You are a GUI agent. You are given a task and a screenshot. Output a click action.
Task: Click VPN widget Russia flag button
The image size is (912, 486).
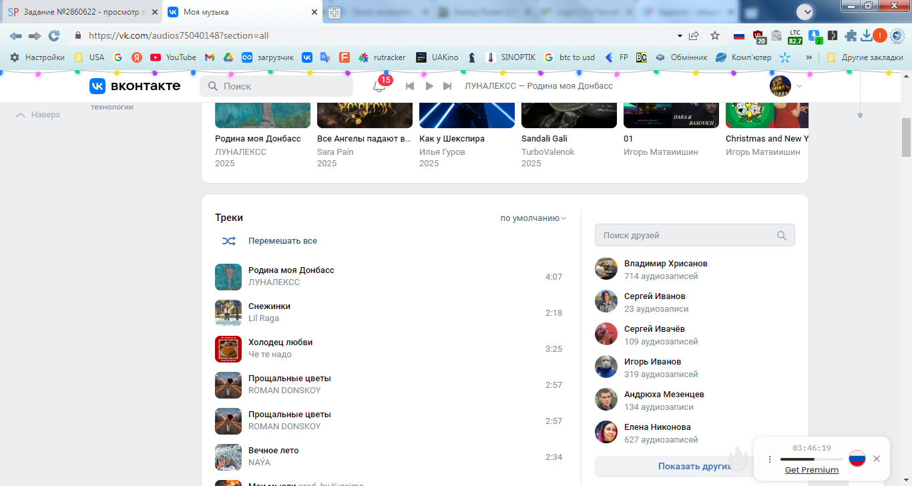857,459
